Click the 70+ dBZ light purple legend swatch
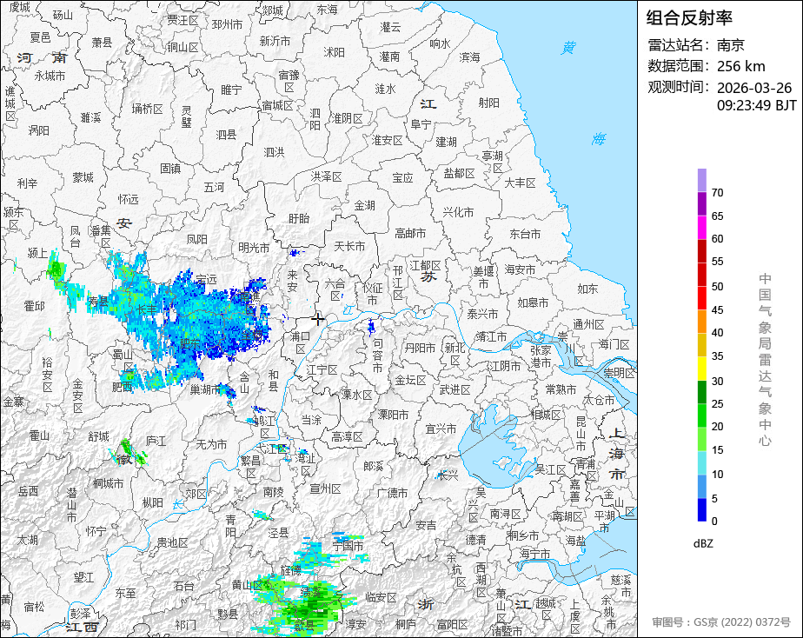Viewport: 803px width, 638px height. (x=701, y=180)
